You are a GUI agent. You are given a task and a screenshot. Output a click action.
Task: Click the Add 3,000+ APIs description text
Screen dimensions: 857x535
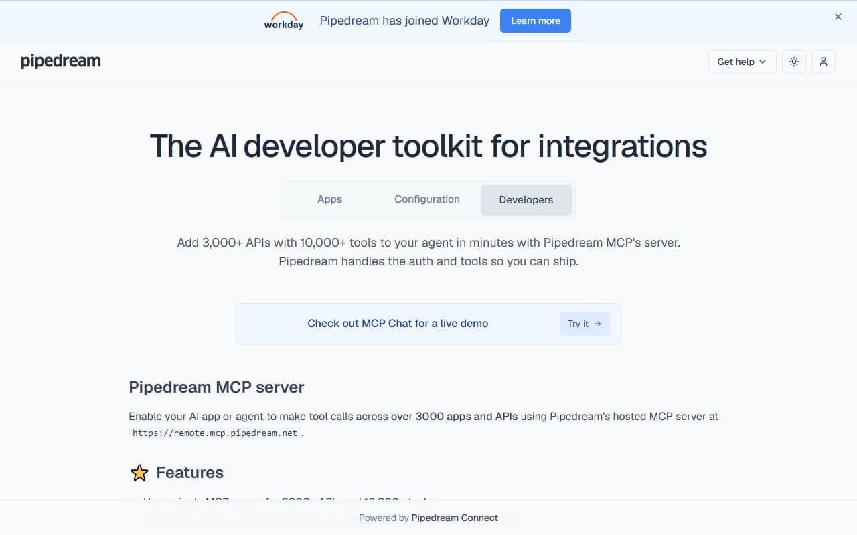click(428, 252)
